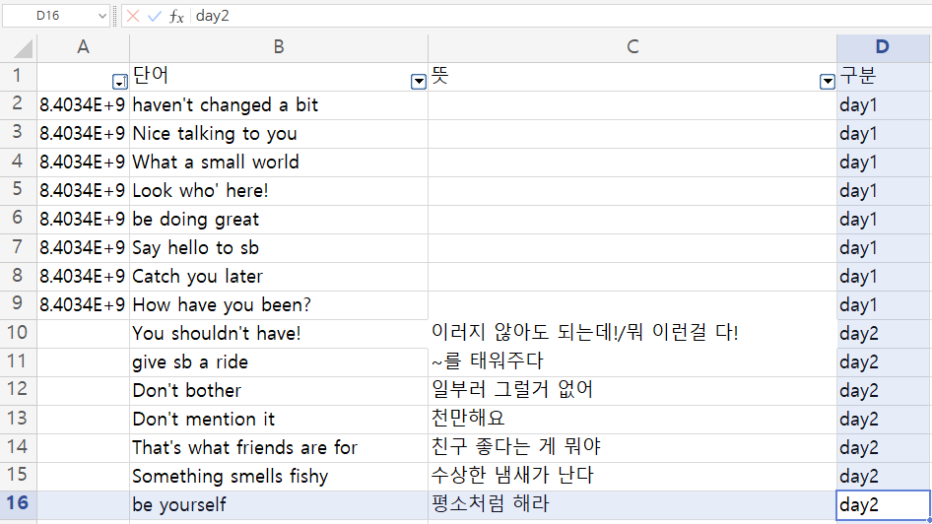932x524 pixels.
Task: Select the day2 cell in row 10
Action: point(884,333)
